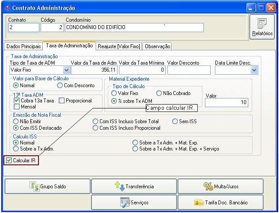
Task: Open the Observação tab
Action: [157, 46]
